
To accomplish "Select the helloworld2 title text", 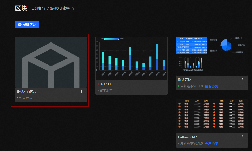I will tap(188, 137).
